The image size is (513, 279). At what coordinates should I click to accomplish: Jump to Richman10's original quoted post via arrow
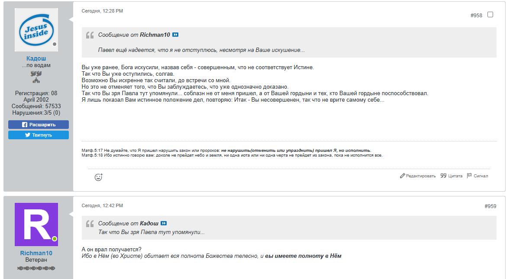point(175,35)
